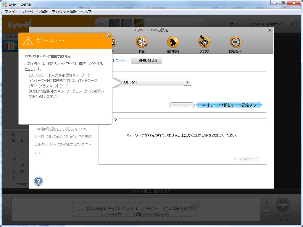
Task: Click the 2009年 calendar year label
Action: click(21, 184)
